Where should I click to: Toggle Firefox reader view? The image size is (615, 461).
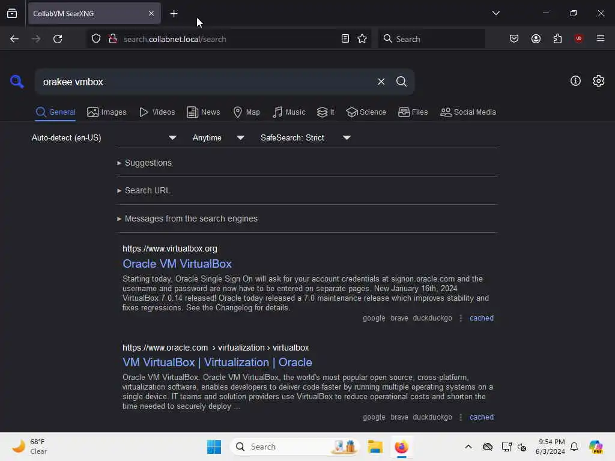tap(345, 39)
